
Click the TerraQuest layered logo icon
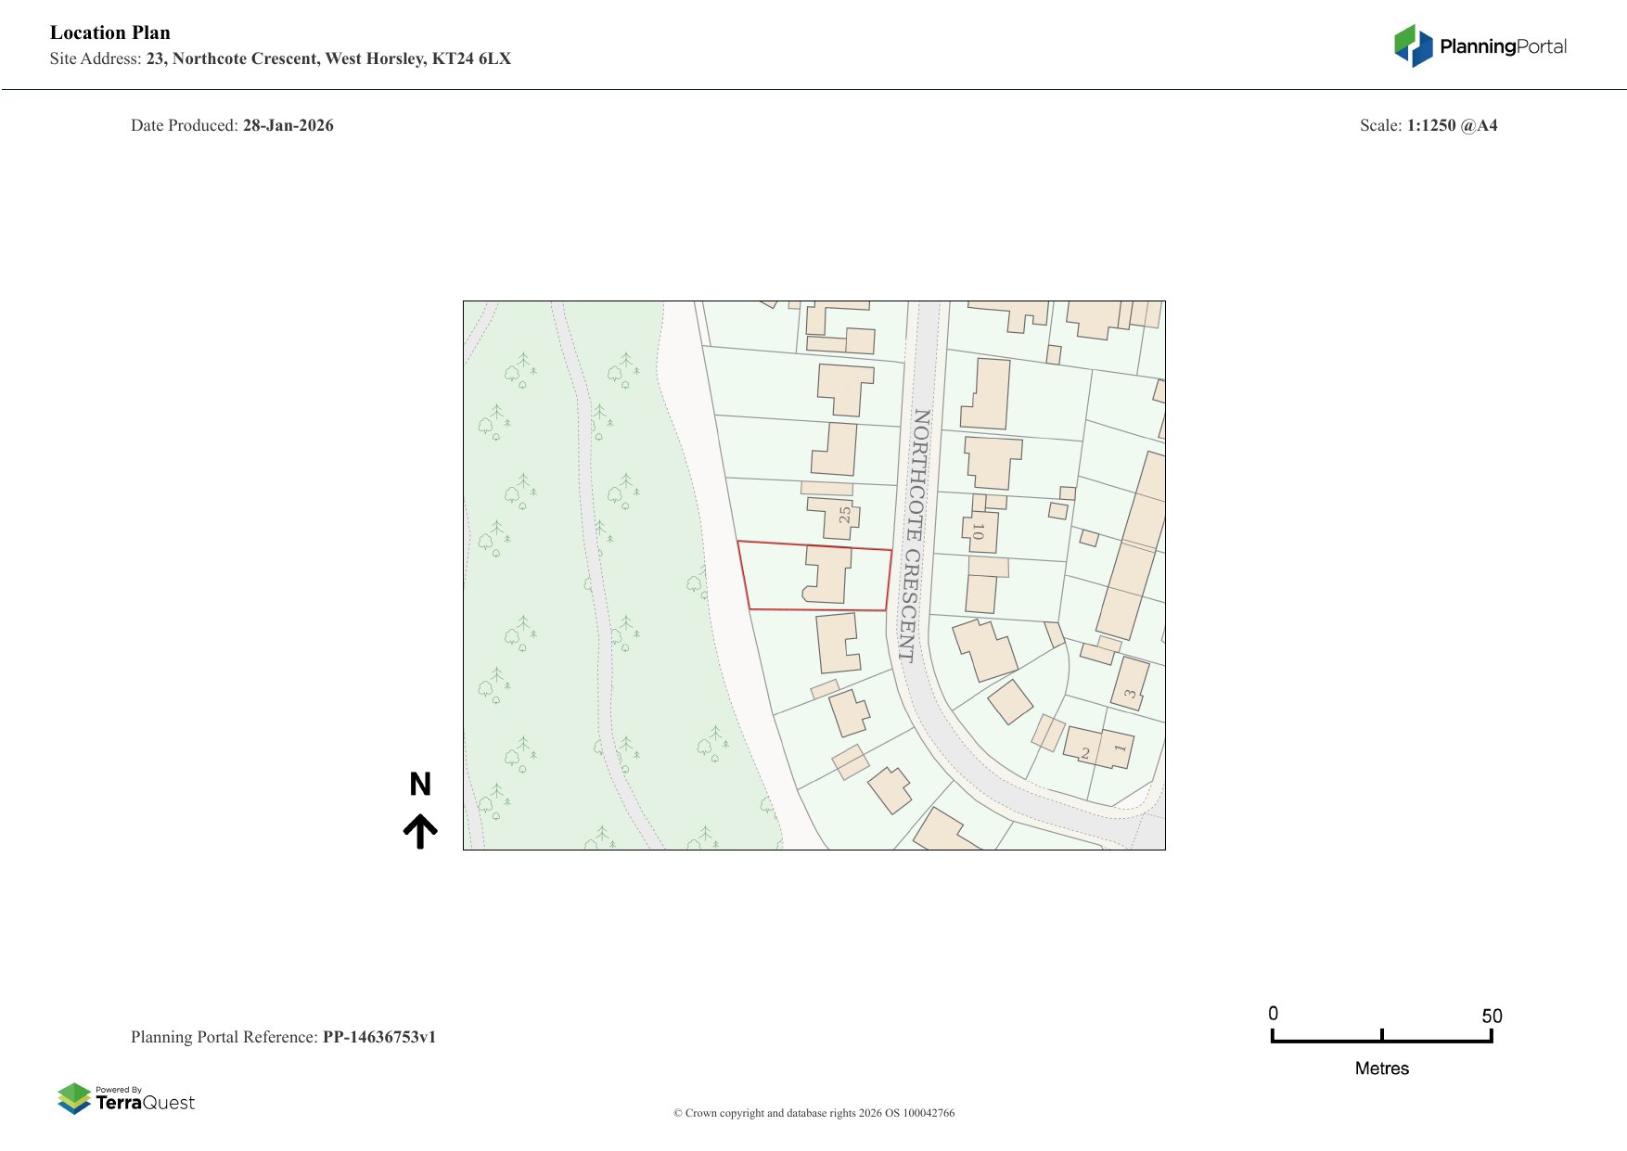(x=74, y=1098)
